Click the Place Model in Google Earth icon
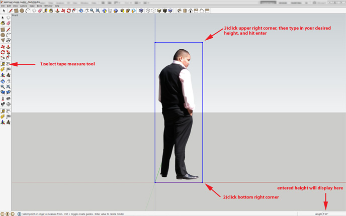Viewport: 346px width, 216px height. click(x=116, y=11)
